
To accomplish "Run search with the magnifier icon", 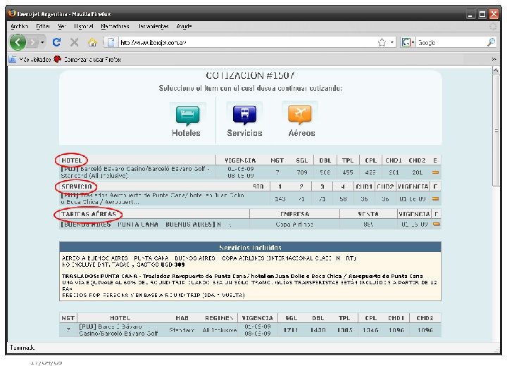I will 492,42.
